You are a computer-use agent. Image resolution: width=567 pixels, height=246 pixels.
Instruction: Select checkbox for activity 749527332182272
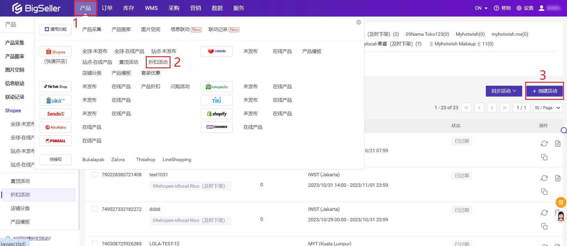pos(95,209)
